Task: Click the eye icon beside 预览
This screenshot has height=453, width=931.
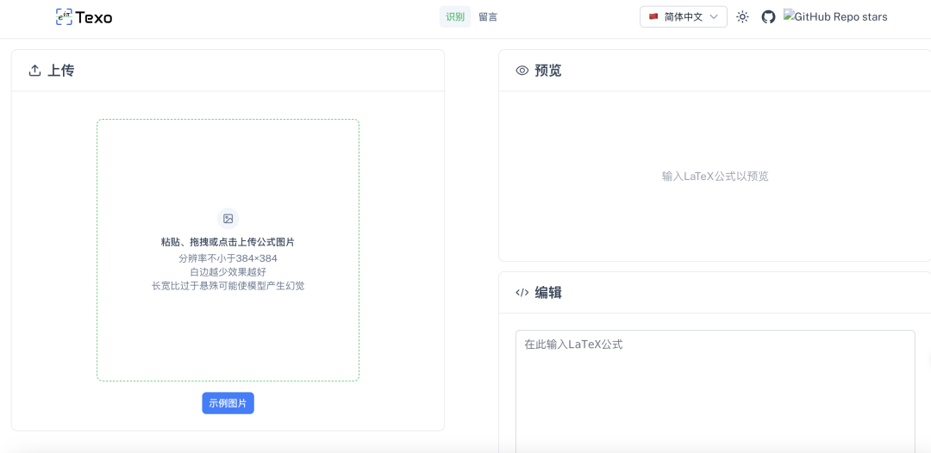Action: coord(522,71)
